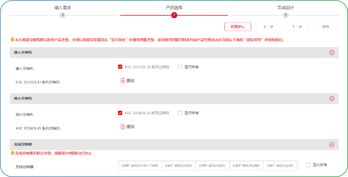Click the plus icon under H3C S5130S-EI
Image resolution: width=348 pixels, height=177 pixels.
point(123,81)
